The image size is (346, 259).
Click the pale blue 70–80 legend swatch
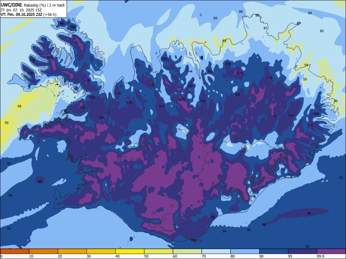point(216,251)
